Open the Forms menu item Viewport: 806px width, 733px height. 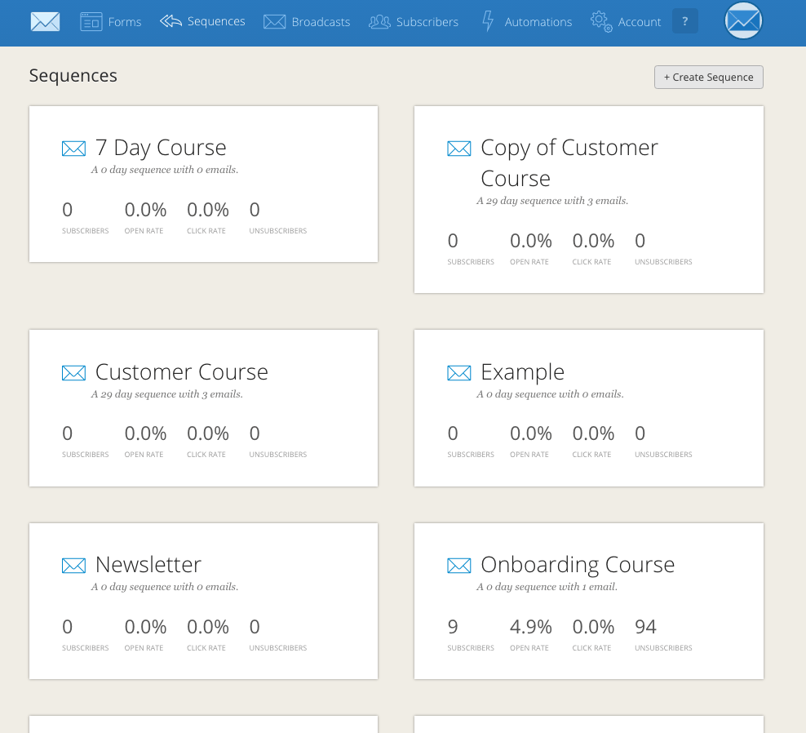111,22
